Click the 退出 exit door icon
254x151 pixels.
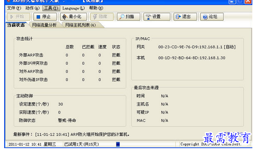pos(178,17)
